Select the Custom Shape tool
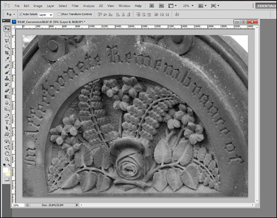Image resolution: width=277 pixels, height=218 pixels. click(7, 134)
